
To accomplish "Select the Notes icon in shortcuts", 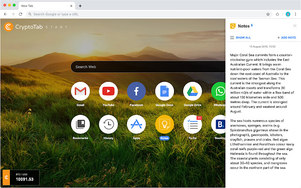I will pos(164,124).
